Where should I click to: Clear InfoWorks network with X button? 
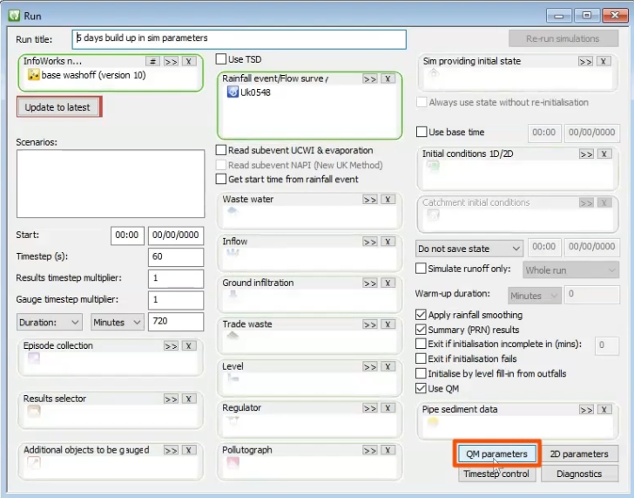(188, 62)
